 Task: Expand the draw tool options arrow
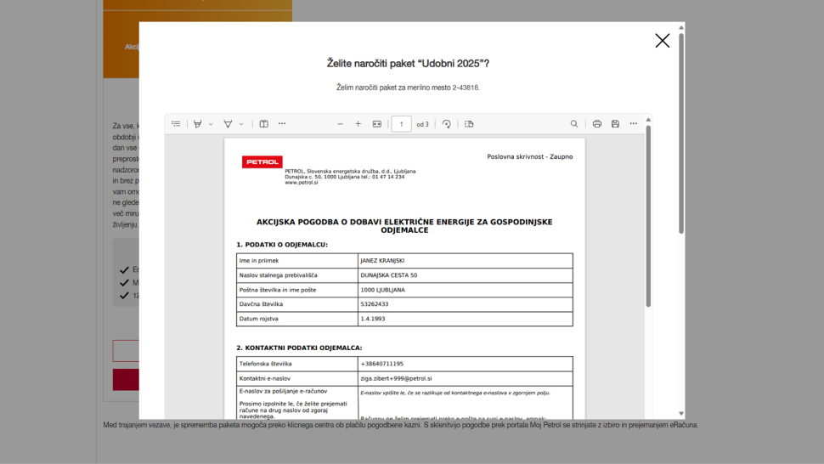[x=241, y=124]
